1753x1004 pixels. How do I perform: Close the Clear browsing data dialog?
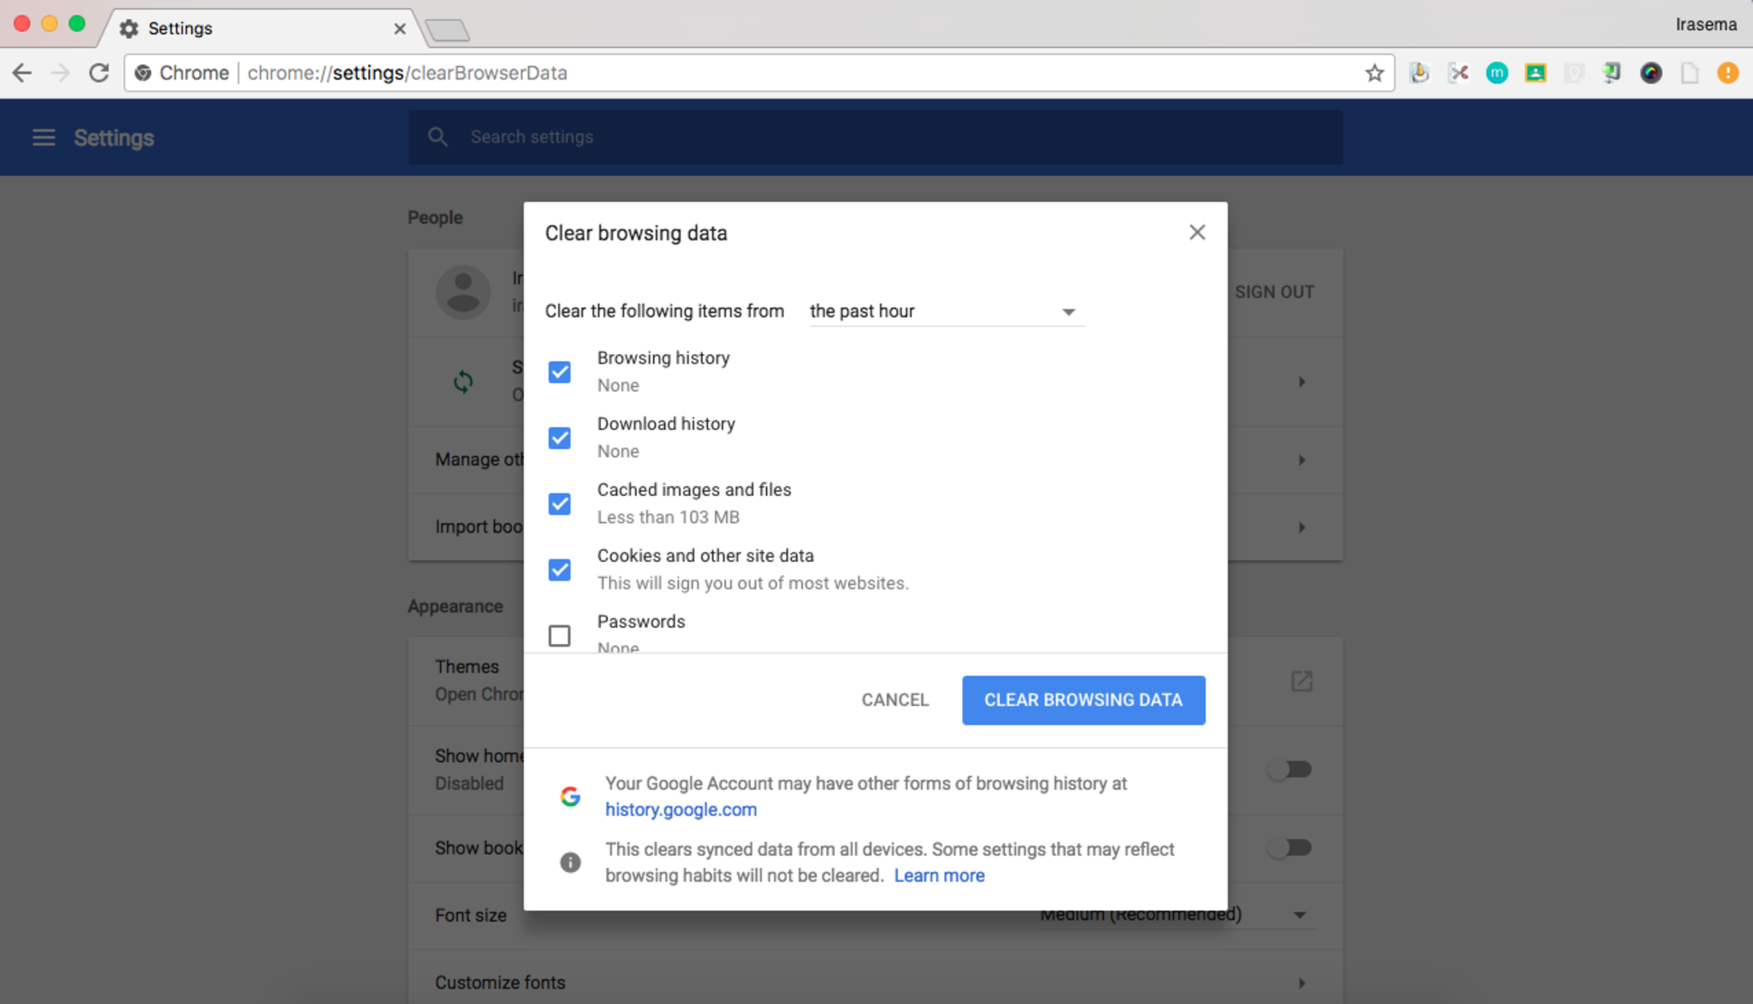click(1197, 233)
